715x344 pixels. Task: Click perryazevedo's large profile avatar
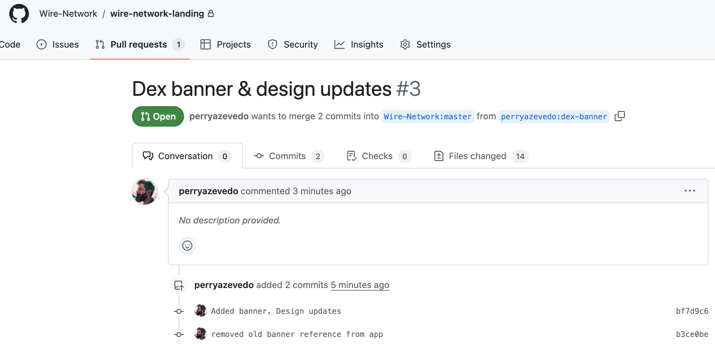click(145, 192)
